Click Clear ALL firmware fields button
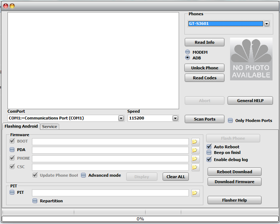The image size is (280, 224). (x=175, y=177)
